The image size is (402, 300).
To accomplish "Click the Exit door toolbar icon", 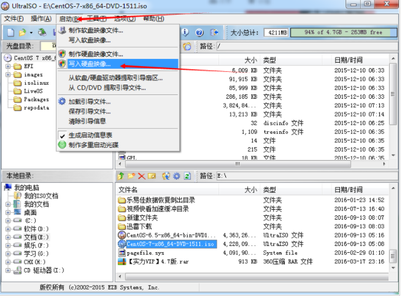I will pos(214,33).
